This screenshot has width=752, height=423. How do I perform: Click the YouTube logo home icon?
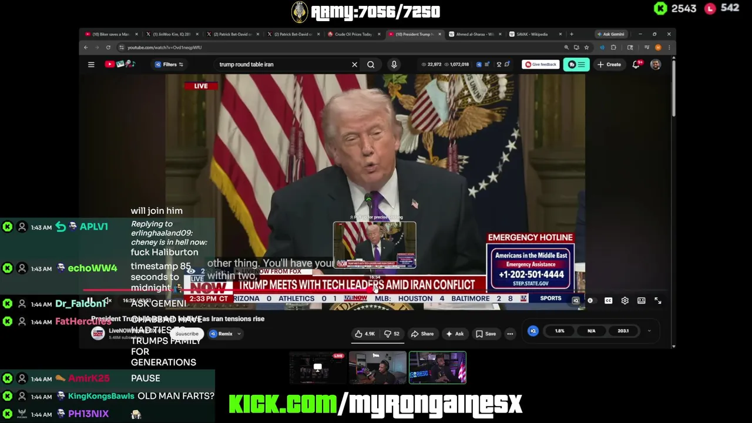[x=120, y=64]
